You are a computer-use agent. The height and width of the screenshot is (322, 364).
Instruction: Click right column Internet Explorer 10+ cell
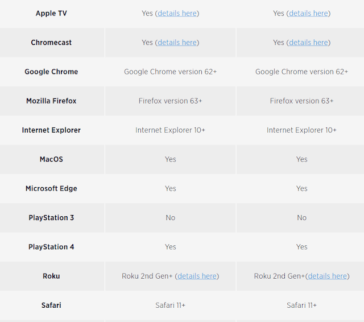(x=301, y=130)
